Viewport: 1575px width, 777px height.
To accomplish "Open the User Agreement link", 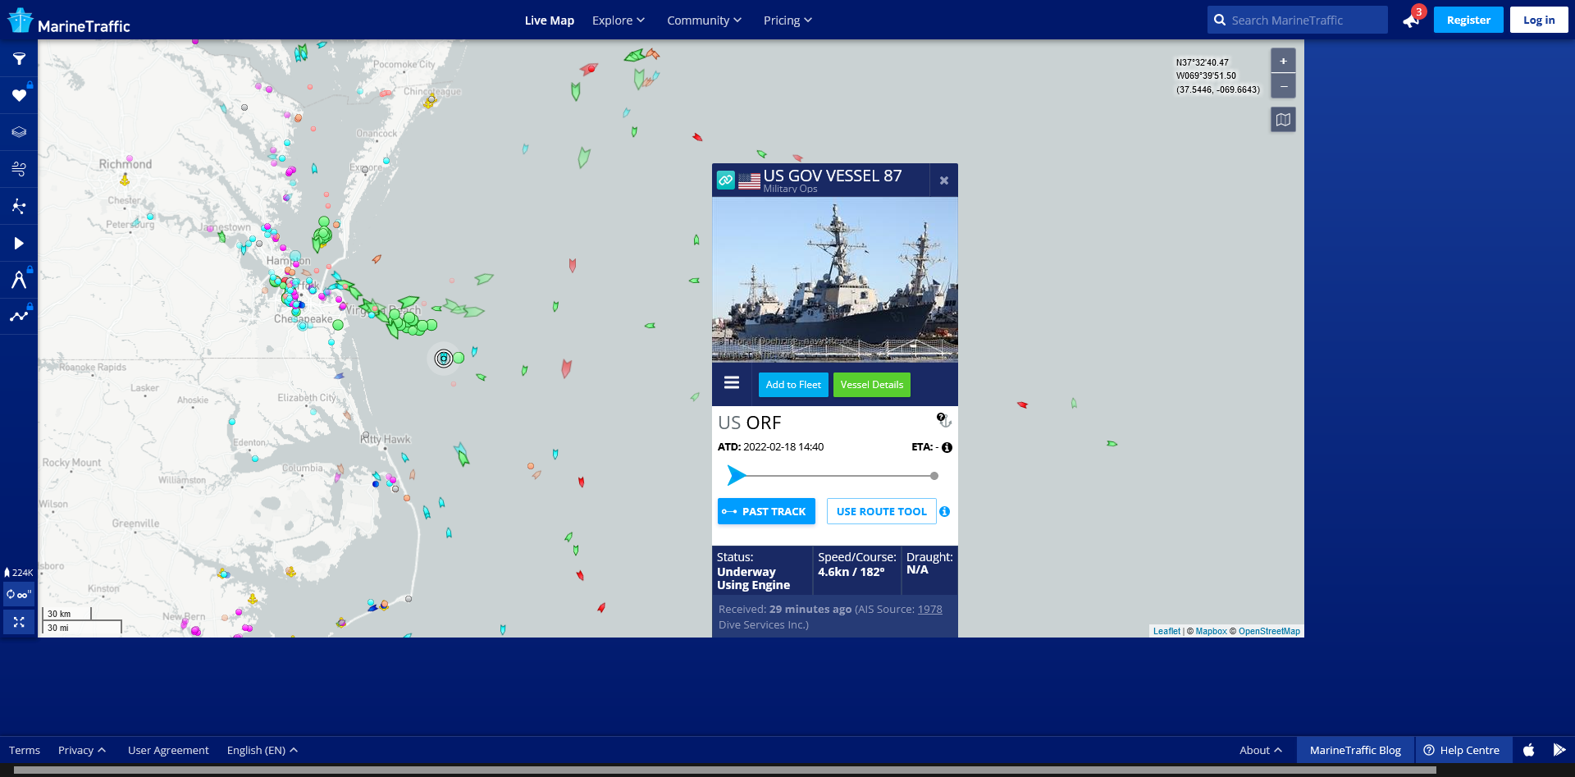I will click(168, 750).
